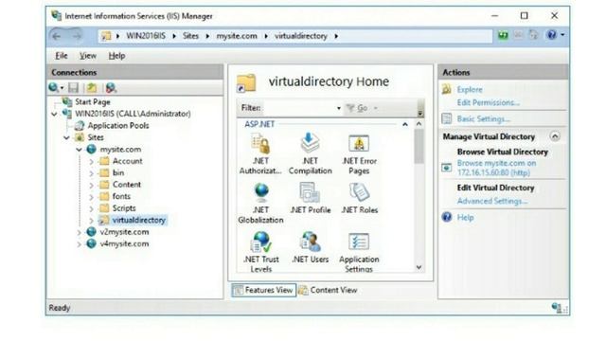The image size is (606, 341).
Task: Select Start Page in Connections tree
Action: (93, 102)
